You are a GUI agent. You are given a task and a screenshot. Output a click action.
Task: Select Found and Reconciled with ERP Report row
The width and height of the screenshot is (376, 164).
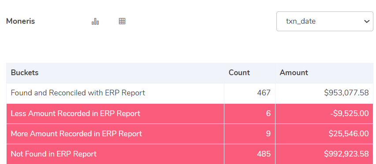coord(190,94)
